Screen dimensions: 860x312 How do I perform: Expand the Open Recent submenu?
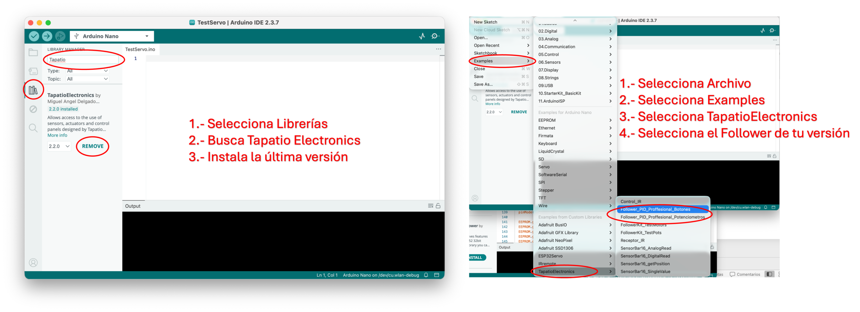(501, 45)
